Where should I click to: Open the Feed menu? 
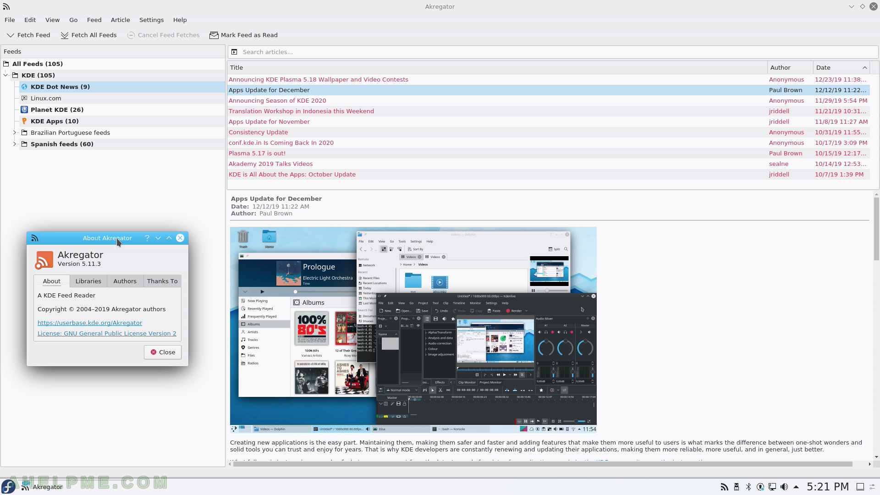(94, 20)
